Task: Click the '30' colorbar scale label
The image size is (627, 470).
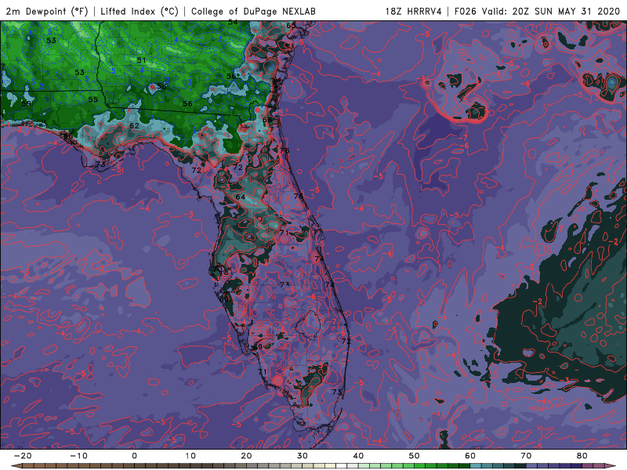Action: (x=303, y=456)
